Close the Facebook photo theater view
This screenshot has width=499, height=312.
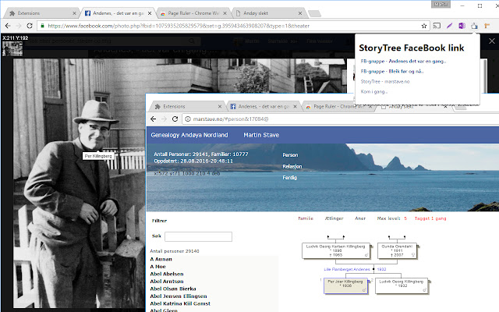[492, 41]
